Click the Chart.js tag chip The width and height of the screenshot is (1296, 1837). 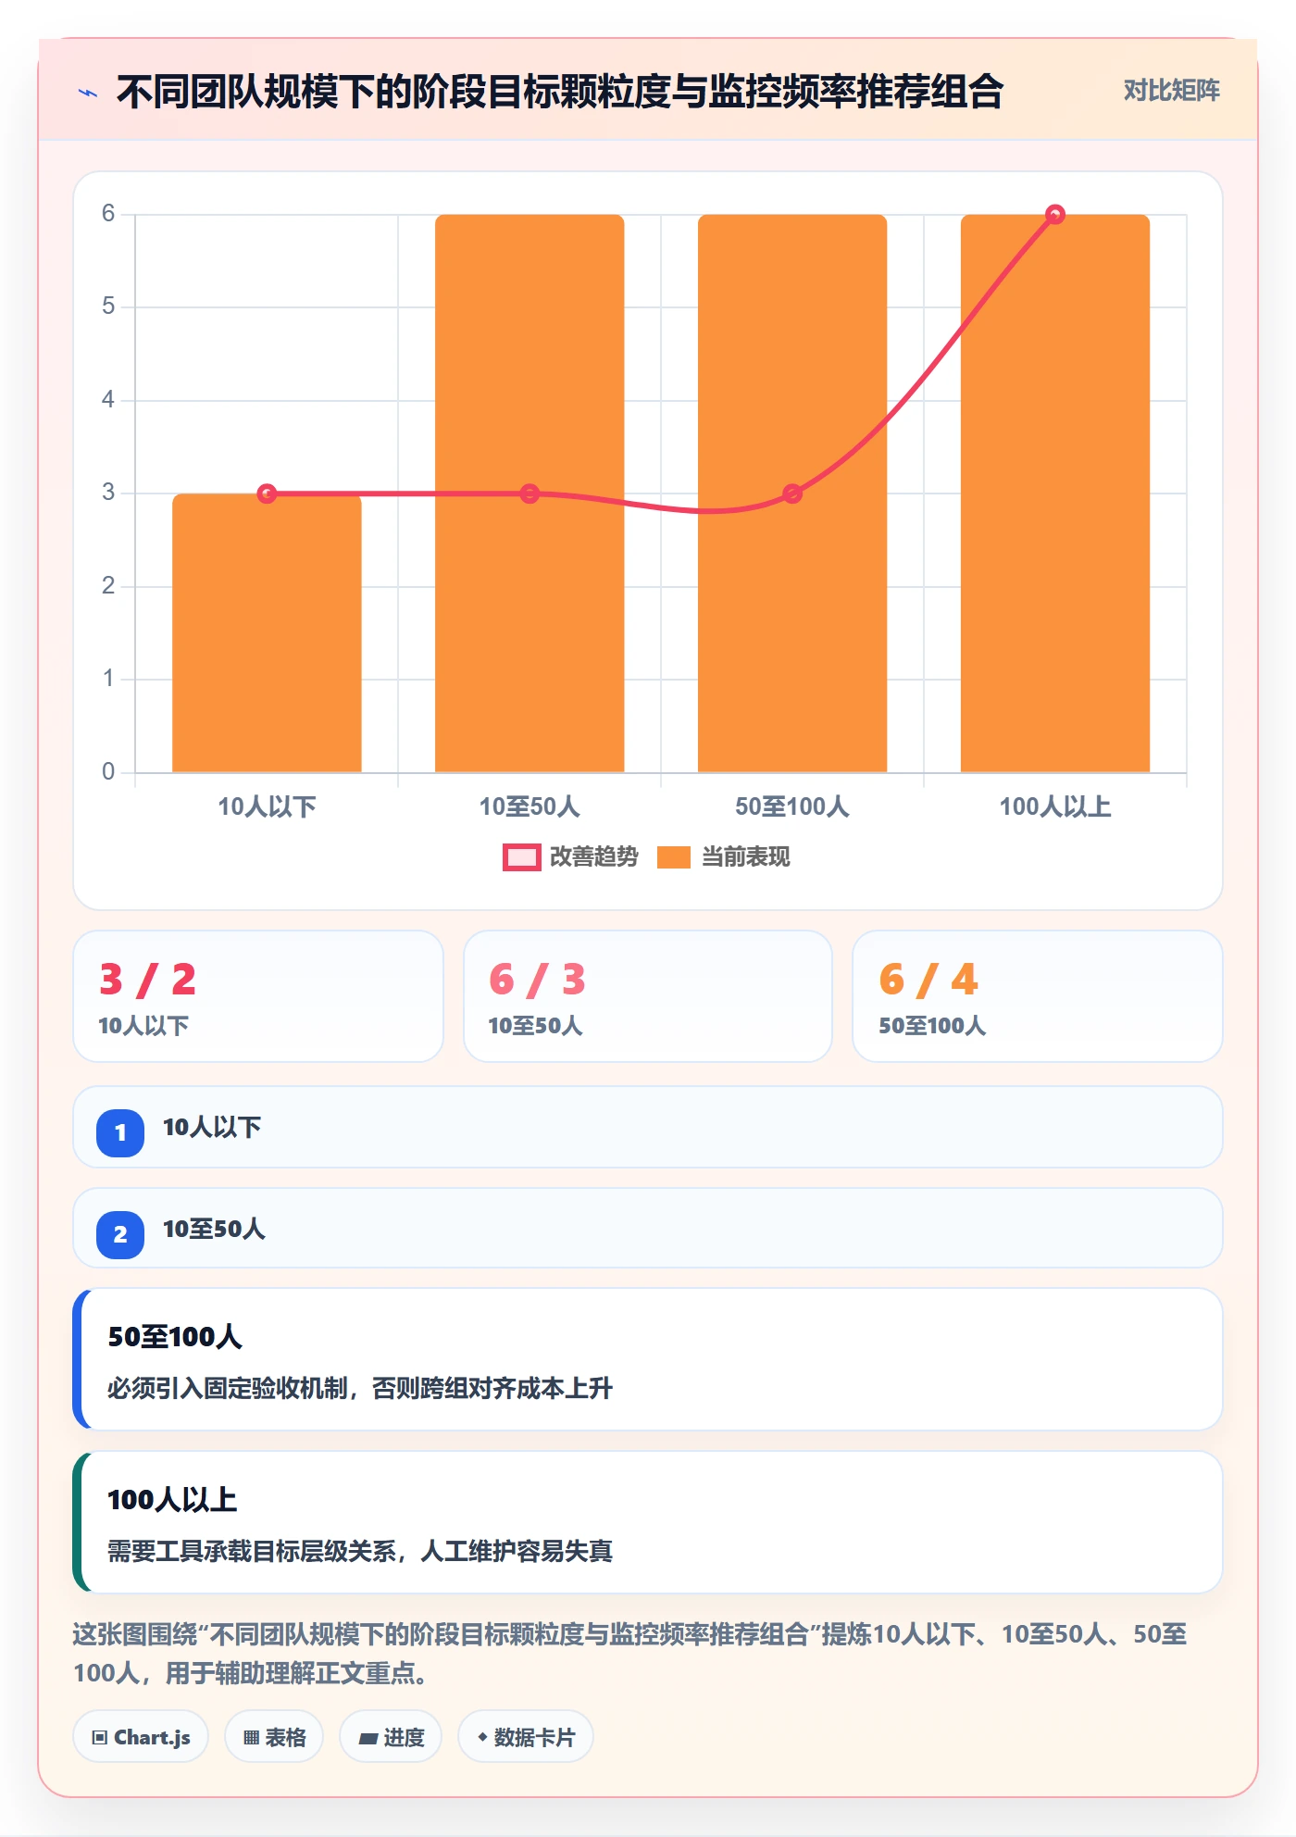[141, 1737]
